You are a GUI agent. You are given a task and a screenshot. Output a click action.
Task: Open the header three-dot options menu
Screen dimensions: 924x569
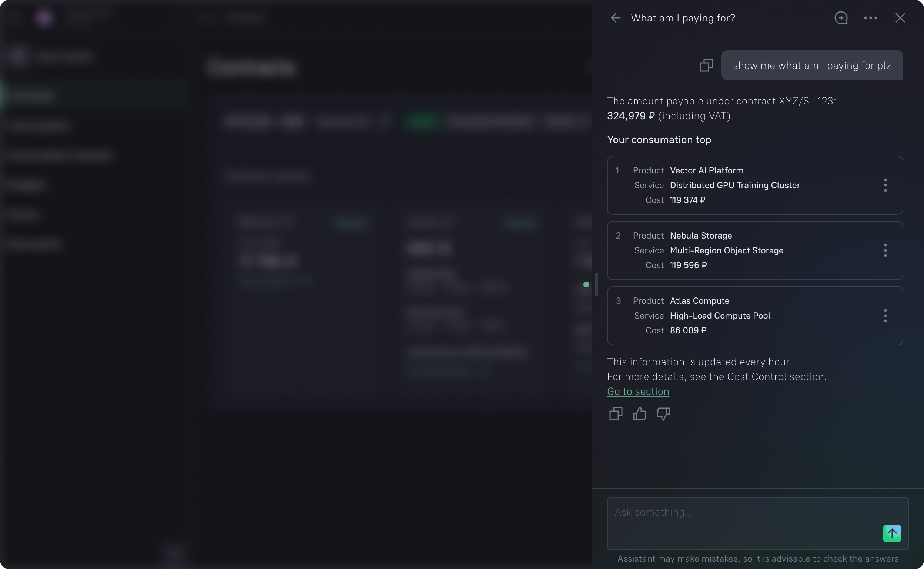click(x=870, y=18)
